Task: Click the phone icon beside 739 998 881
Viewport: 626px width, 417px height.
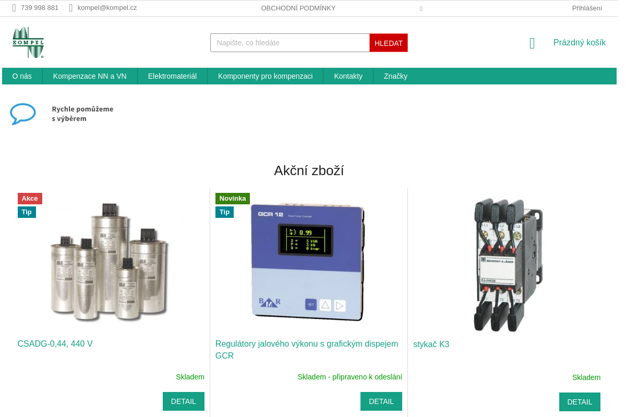Action: pos(14,8)
